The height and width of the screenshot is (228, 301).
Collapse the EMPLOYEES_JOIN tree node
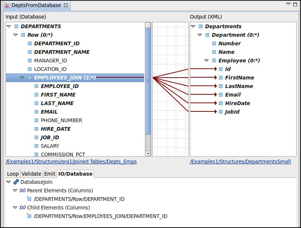tap(22, 78)
